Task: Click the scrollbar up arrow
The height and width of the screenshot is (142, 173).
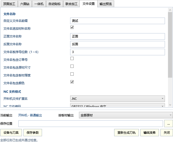Action: (x=170, y=10)
